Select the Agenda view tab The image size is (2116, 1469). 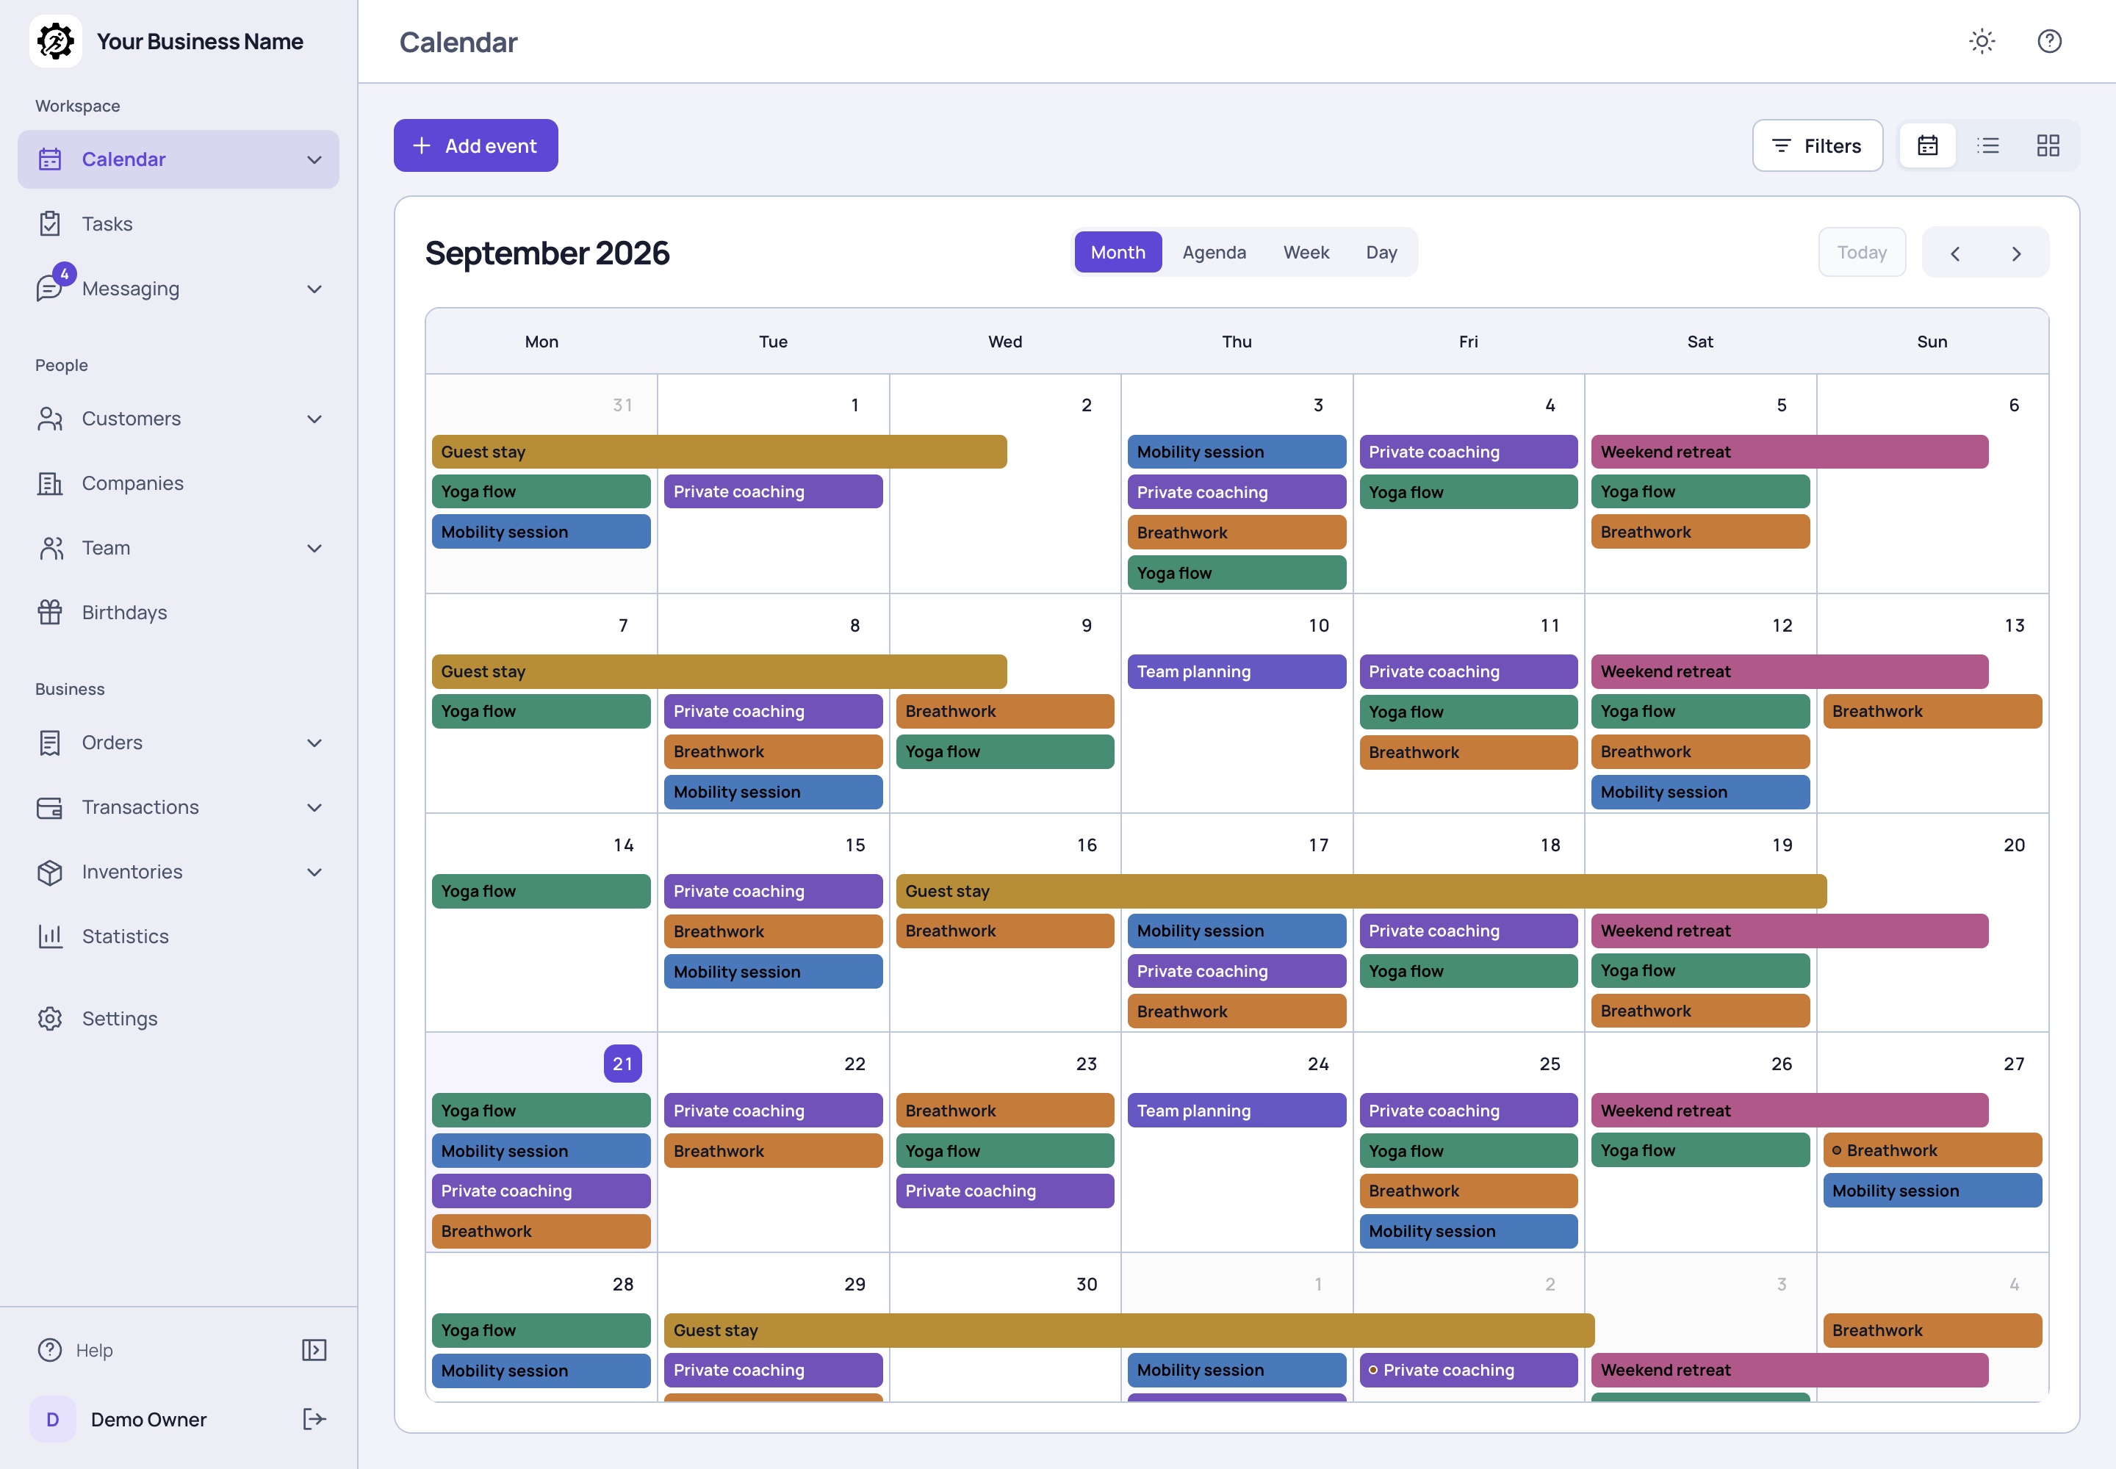(x=1214, y=252)
